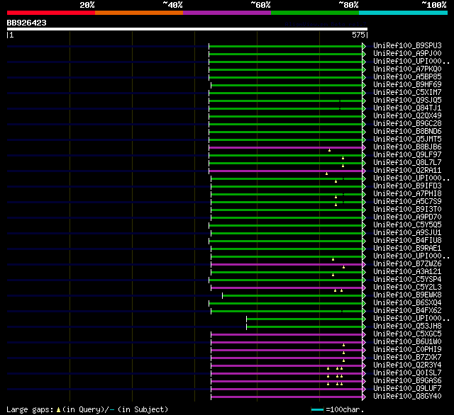The image size is (454, 415).
Task: Select the UniRef100_A9SJU1 label
Action: coord(407,233)
